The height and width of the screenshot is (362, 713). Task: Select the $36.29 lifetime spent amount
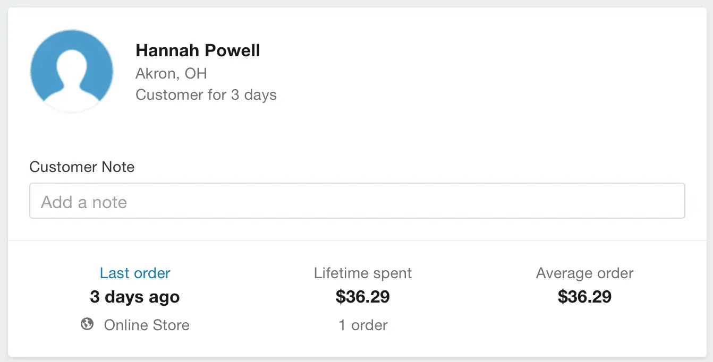point(363,297)
